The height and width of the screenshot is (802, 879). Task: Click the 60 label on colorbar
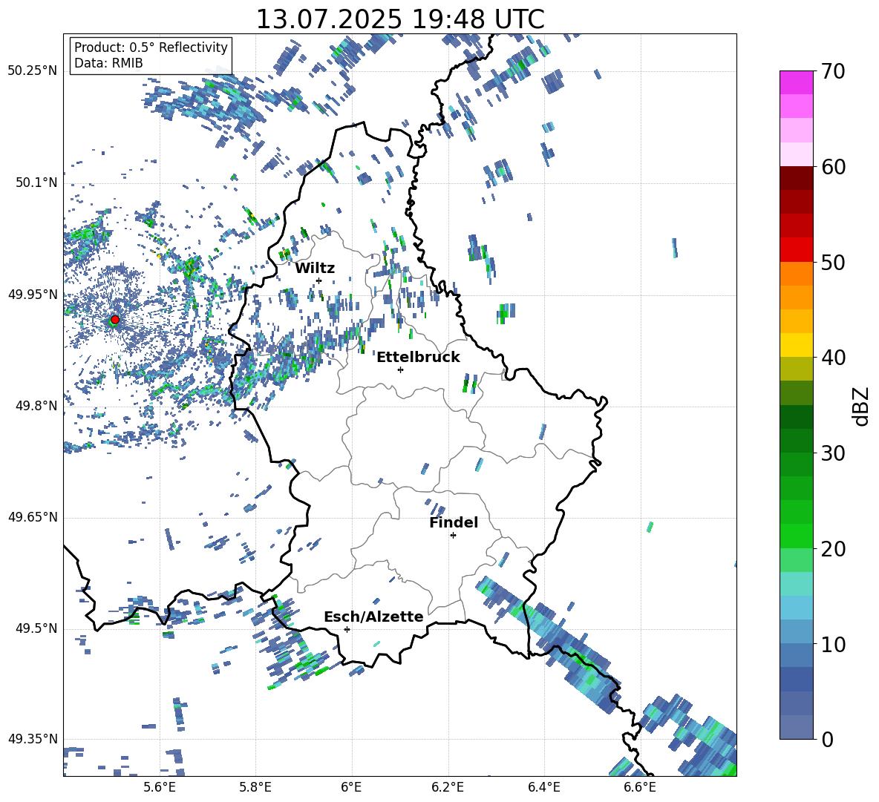click(x=832, y=167)
